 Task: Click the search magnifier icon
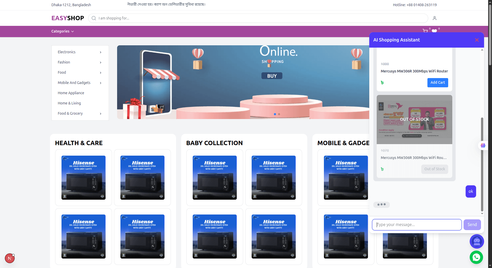pyautogui.click(x=94, y=18)
